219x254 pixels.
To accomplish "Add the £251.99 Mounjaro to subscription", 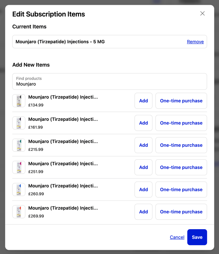I will [143, 167].
